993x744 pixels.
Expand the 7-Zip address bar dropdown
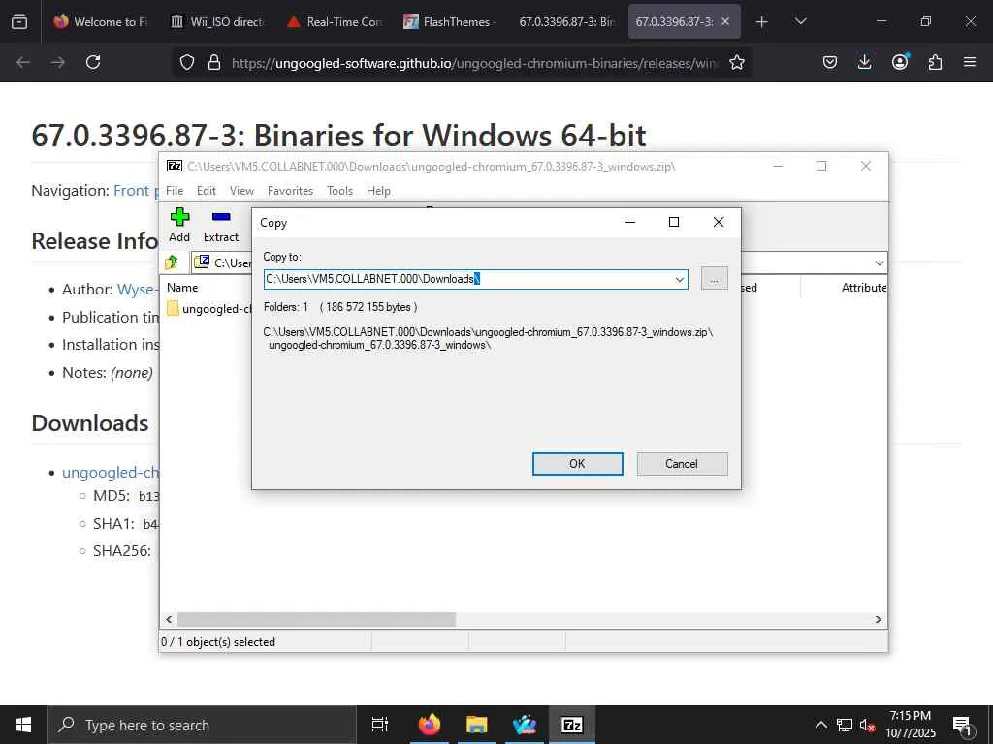[x=879, y=263]
